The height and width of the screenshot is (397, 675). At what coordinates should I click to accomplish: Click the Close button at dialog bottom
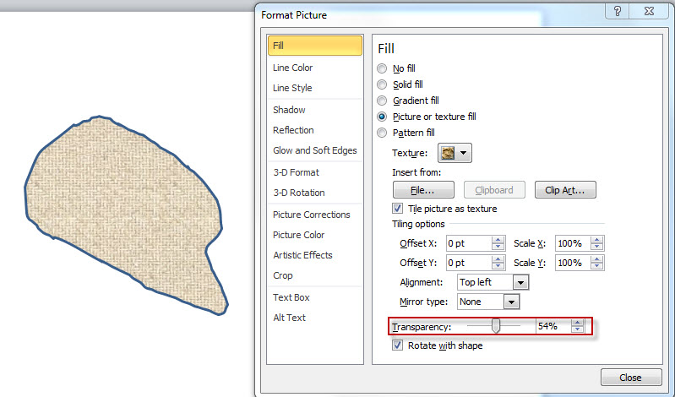631,378
